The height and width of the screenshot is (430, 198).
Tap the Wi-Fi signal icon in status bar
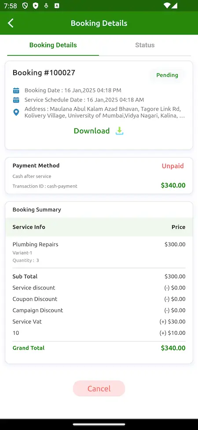click(167, 5)
